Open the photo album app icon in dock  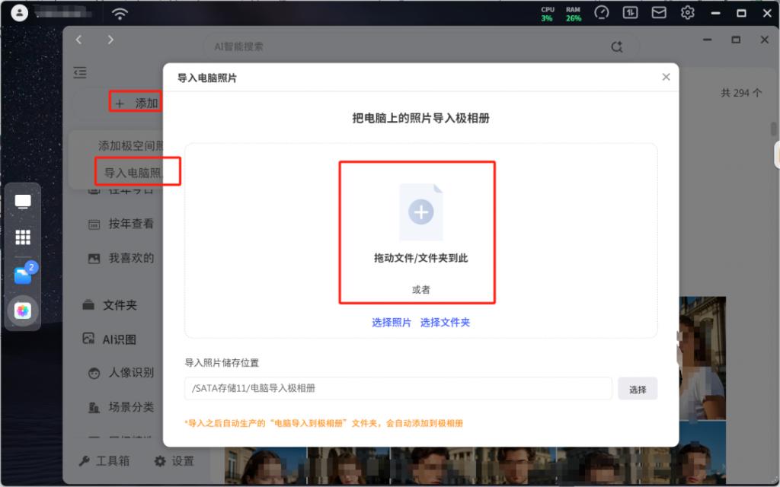pyautogui.click(x=23, y=311)
